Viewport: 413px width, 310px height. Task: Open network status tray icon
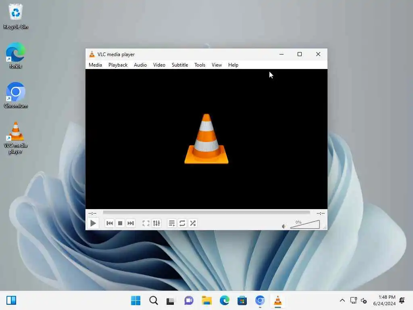click(x=353, y=300)
